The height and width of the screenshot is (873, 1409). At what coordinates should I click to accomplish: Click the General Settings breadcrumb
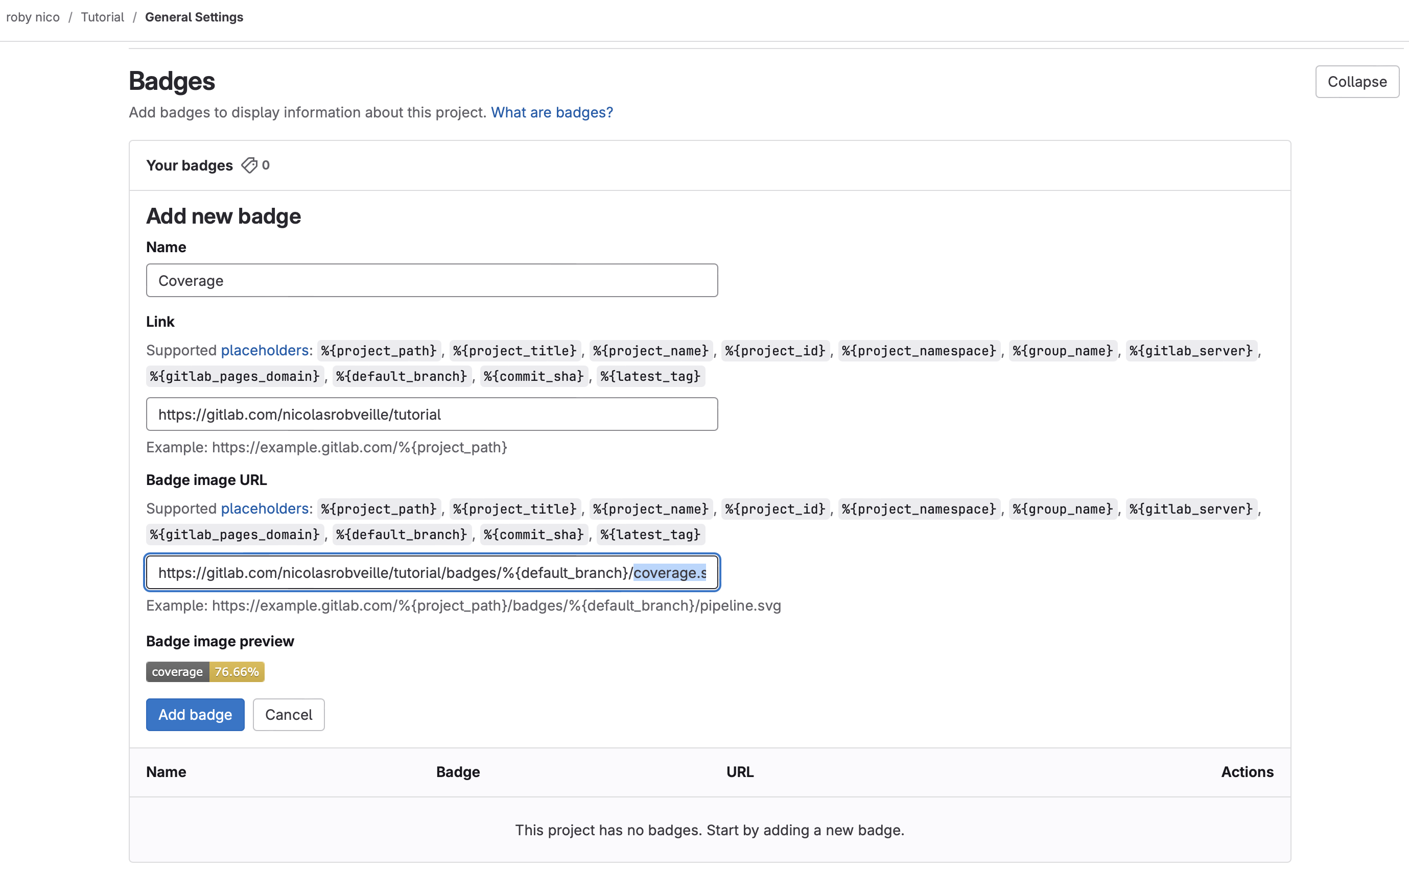pyautogui.click(x=194, y=17)
